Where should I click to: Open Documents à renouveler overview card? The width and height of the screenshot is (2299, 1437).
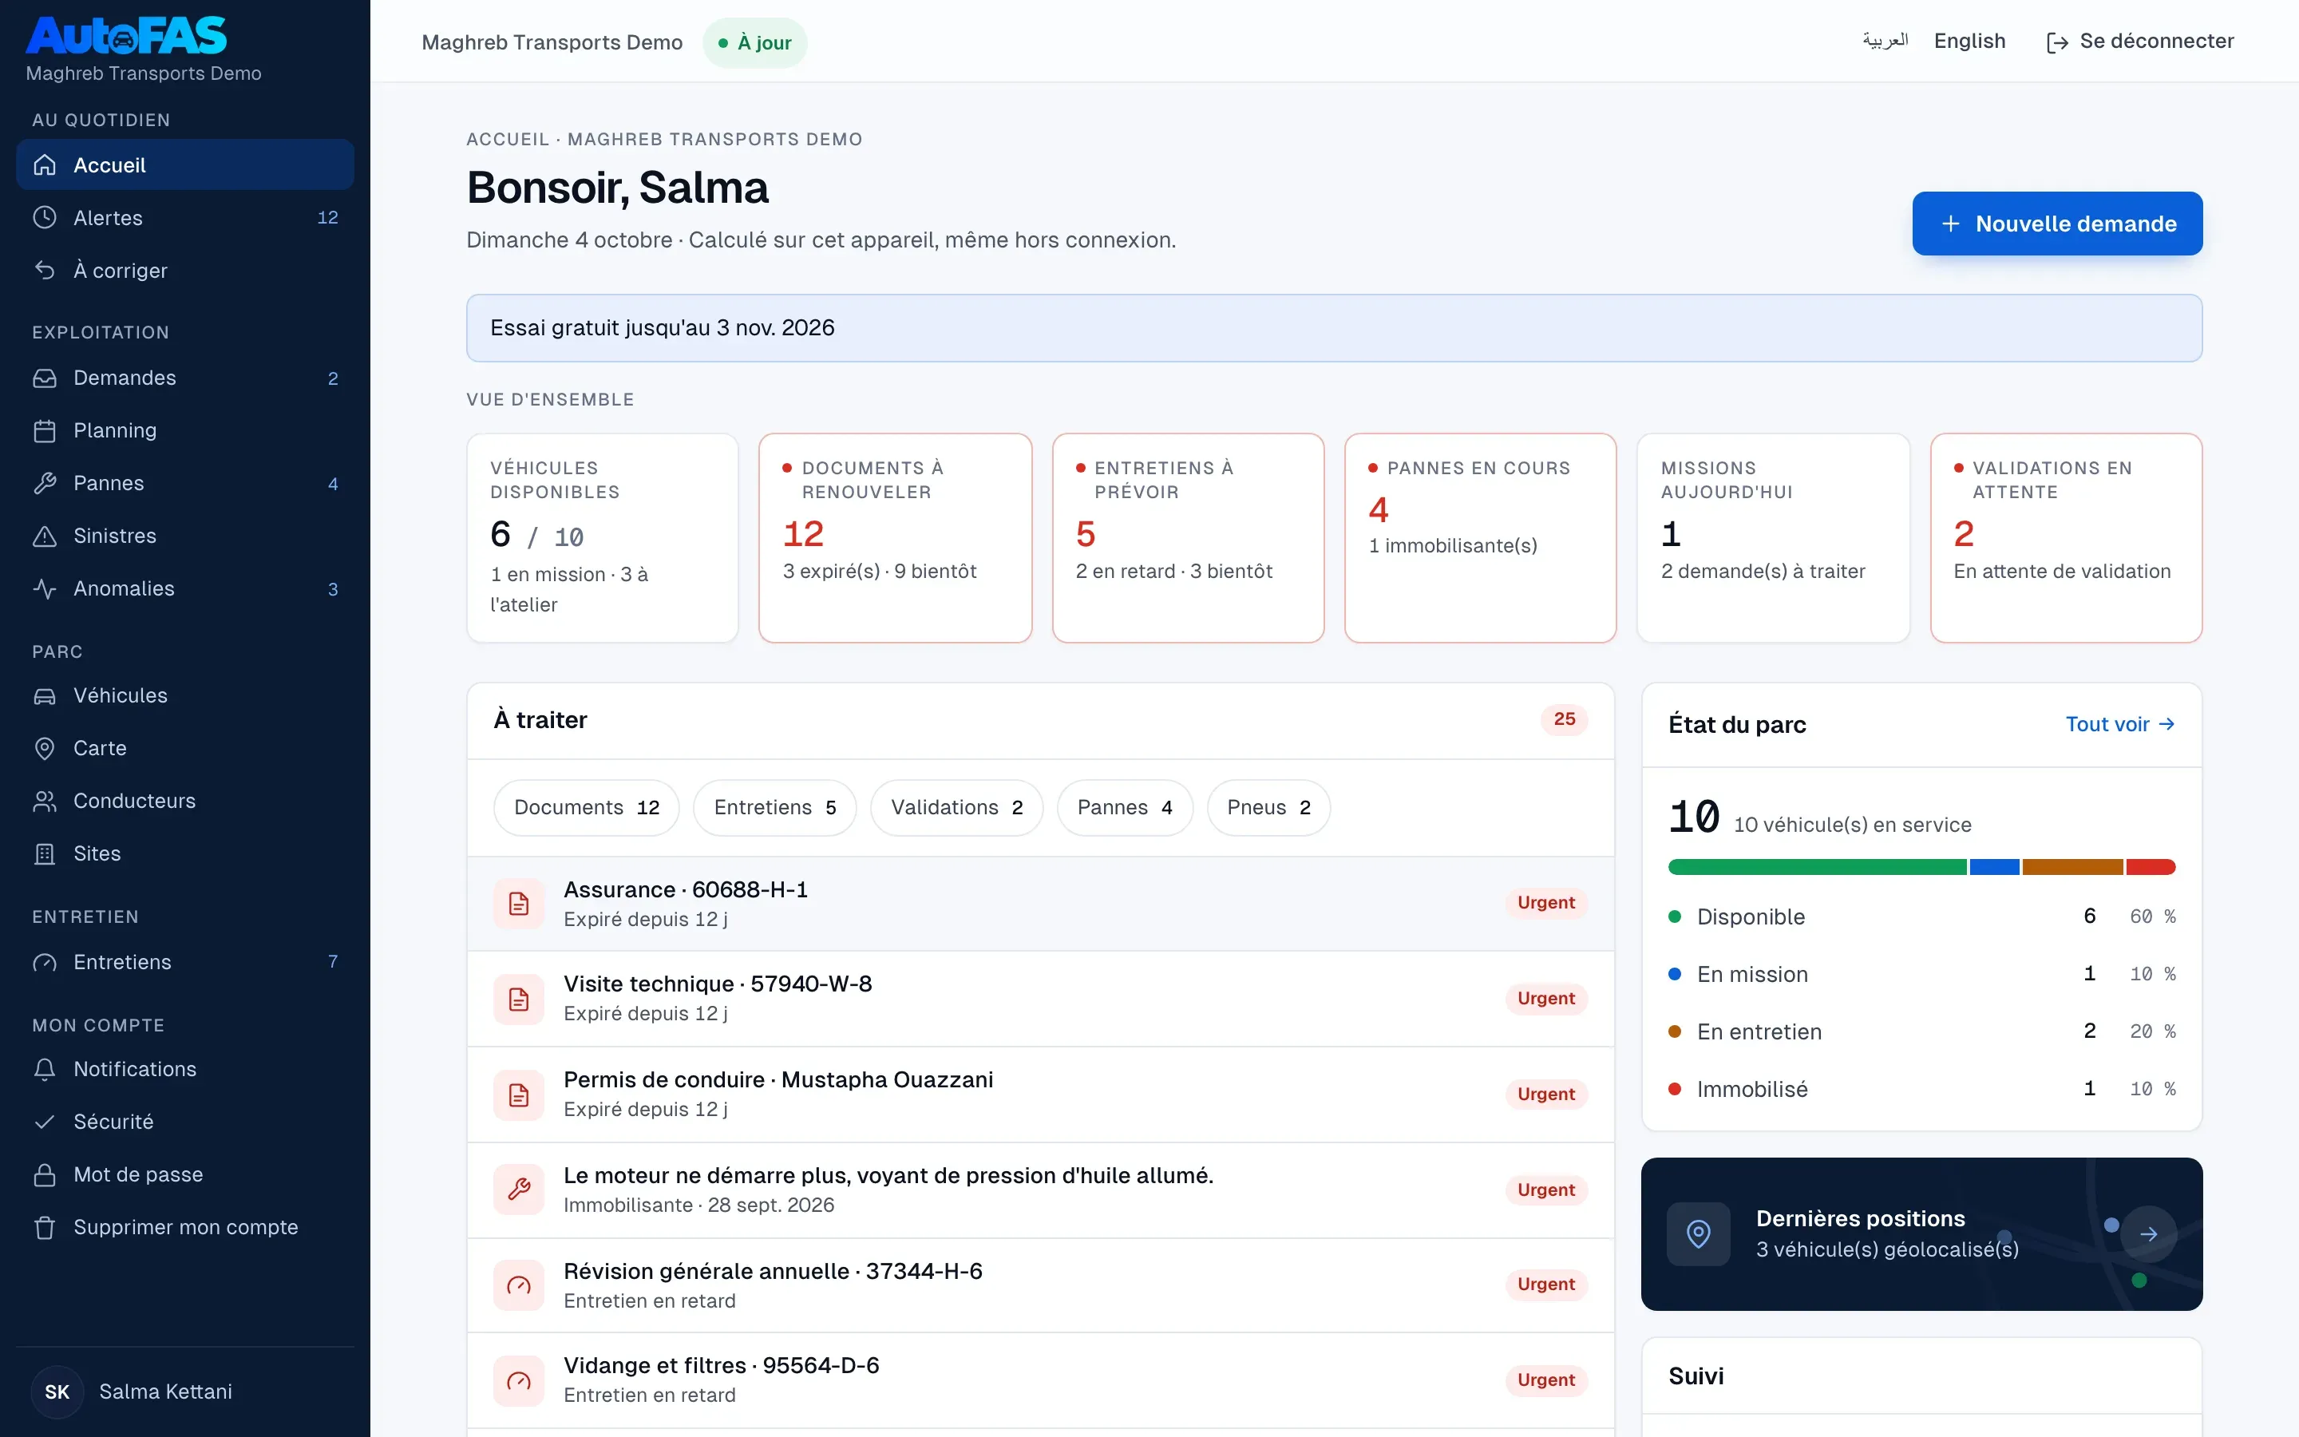pos(895,538)
